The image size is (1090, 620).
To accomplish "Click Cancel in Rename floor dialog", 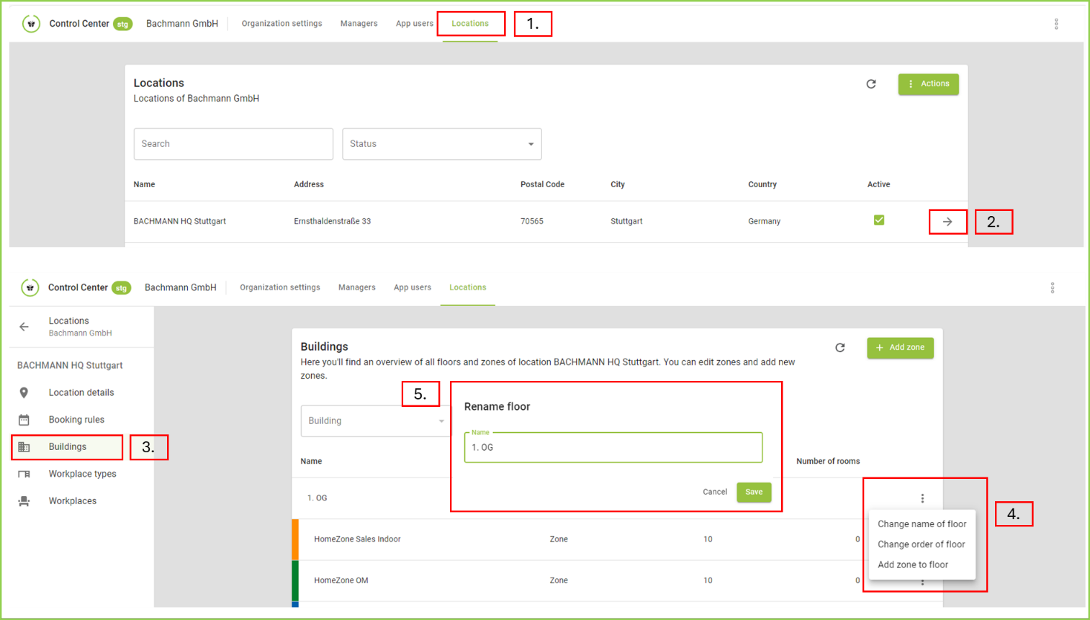I will pyautogui.click(x=714, y=492).
